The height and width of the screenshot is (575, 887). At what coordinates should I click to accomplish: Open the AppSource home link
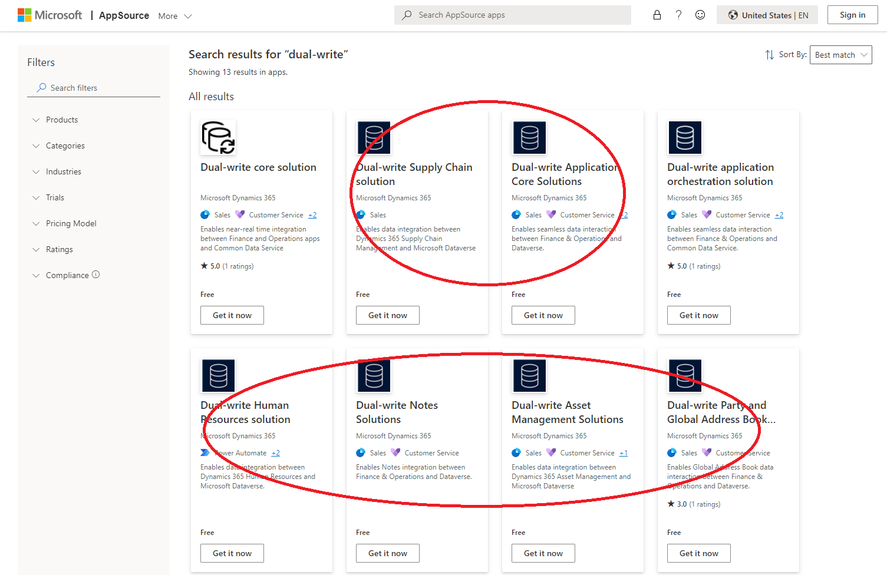124,16
